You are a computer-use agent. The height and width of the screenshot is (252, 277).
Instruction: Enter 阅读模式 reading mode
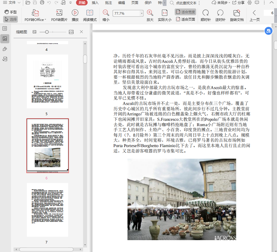(90, 13)
